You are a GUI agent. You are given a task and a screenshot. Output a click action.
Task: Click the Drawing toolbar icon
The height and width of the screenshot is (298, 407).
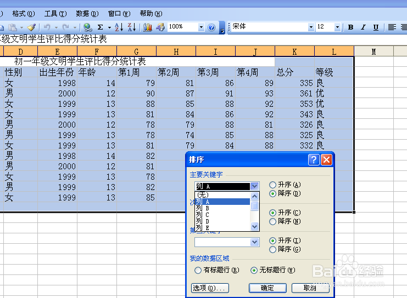(x=160, y=27)
